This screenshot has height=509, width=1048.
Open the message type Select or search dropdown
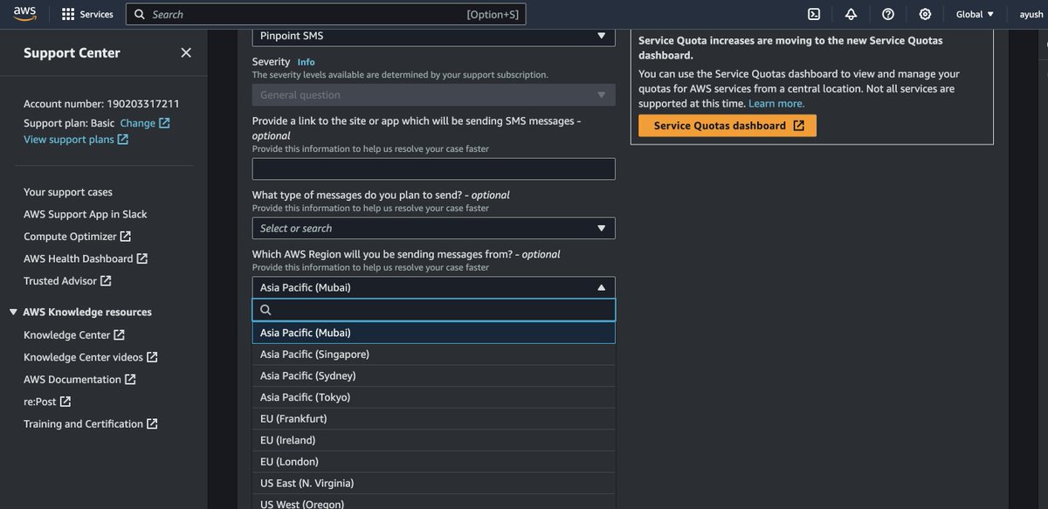433,228
